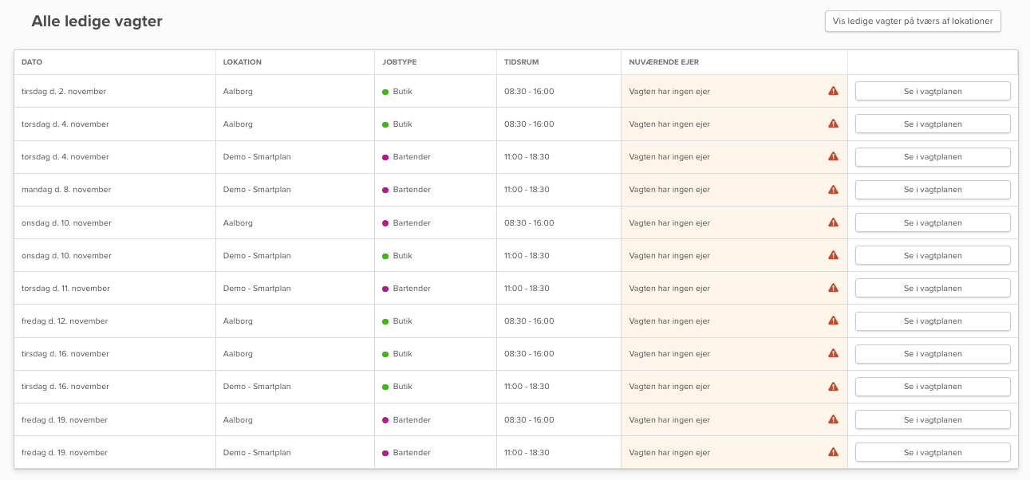Click warning icon for torsdag d. 11. november
The image size is (1030, 480).
tap(833, 288)
